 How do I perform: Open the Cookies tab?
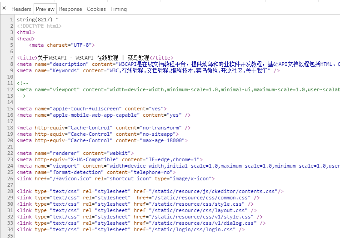click(x=96, y=9)
